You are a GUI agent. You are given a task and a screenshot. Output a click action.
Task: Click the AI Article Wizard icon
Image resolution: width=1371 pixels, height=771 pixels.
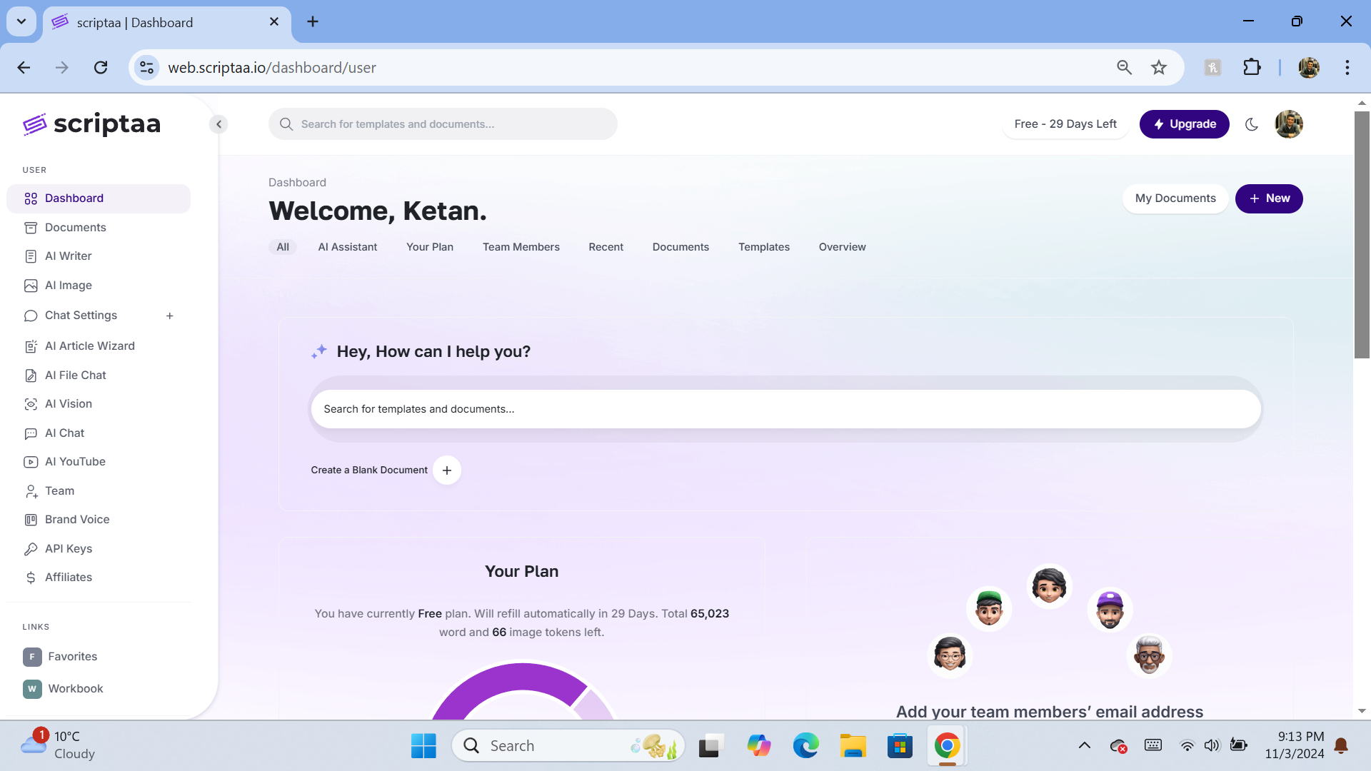tap(31, 346)
